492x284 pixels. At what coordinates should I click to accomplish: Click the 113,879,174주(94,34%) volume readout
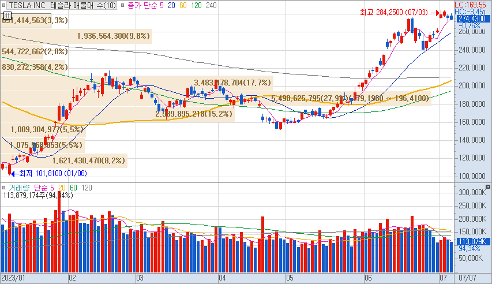38,195
